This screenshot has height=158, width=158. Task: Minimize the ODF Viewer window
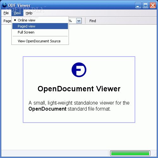(138, 5)
